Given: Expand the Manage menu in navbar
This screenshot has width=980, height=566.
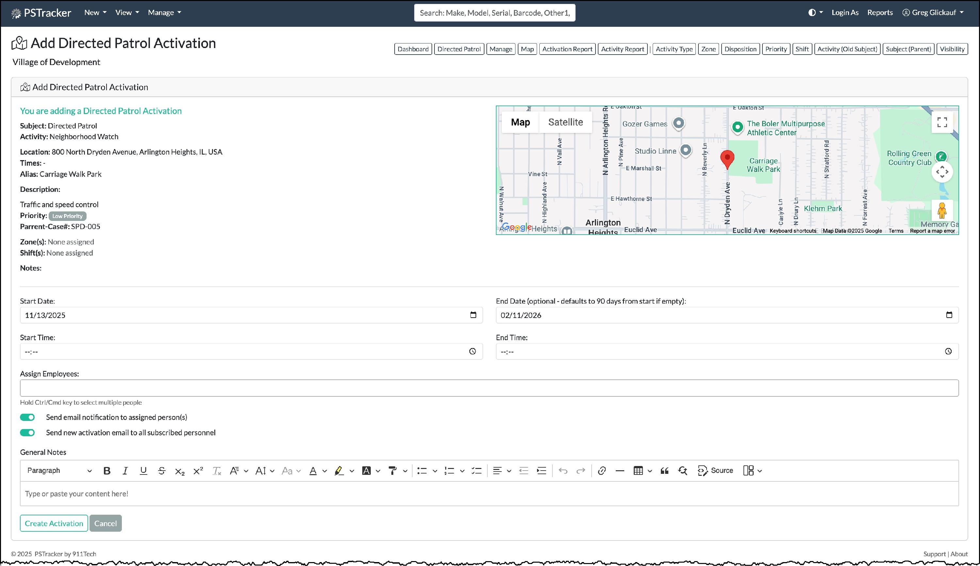Looking at the screenshot, I should (x=164, y=12).
